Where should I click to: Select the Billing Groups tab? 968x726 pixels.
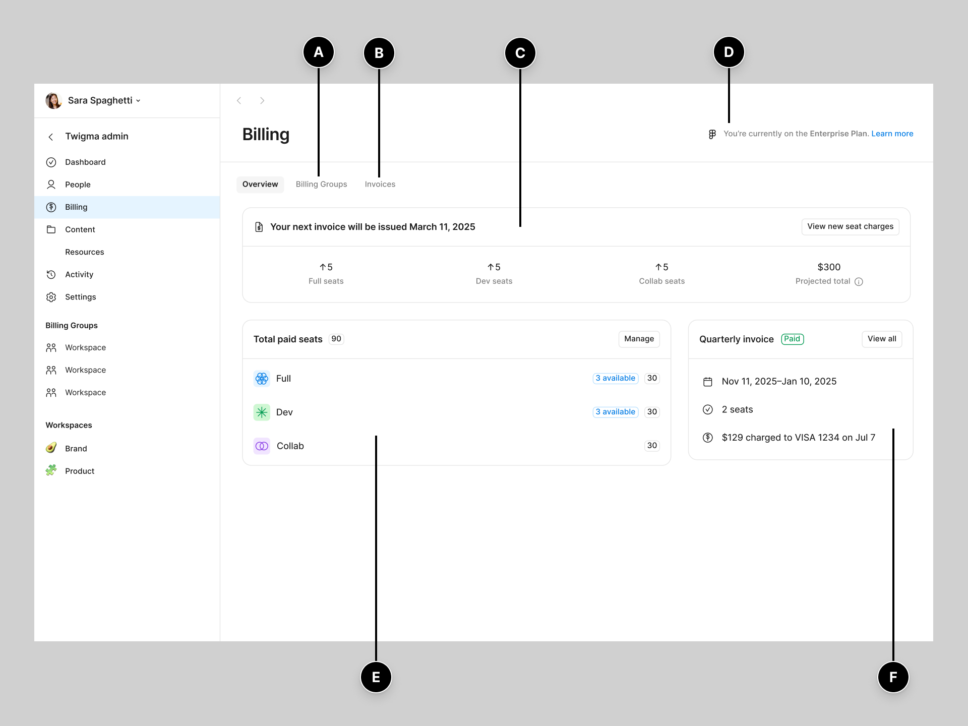coord(322,183)
